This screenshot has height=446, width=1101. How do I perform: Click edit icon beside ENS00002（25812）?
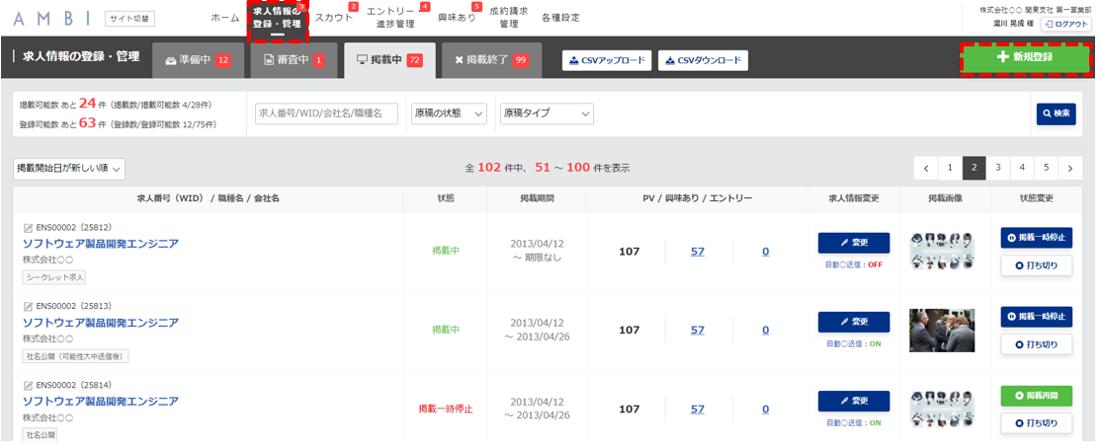pos(28,228)
